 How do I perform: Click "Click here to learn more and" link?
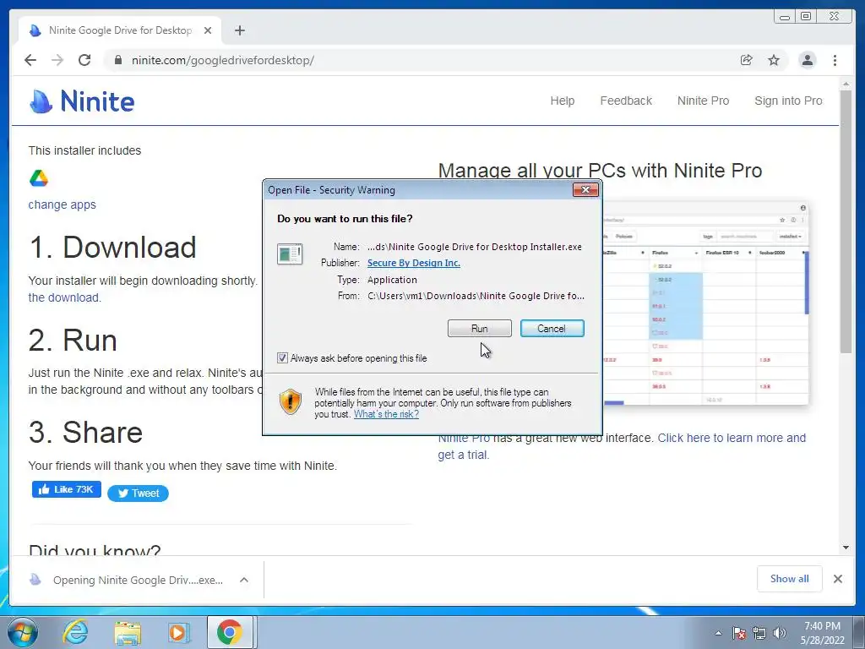[x=732, y=438]
